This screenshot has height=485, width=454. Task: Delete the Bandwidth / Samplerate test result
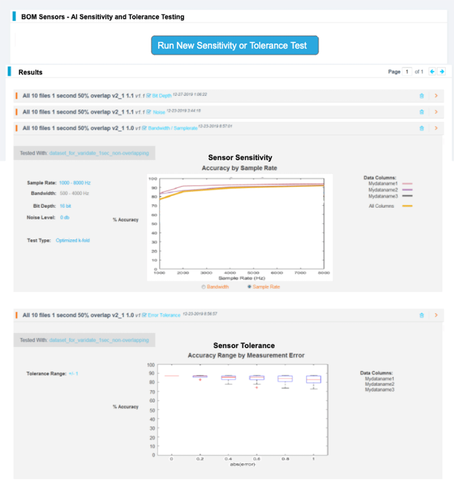point(422,128)
